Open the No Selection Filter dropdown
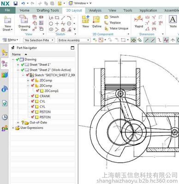The image size is (179, 184). point(39,40)
